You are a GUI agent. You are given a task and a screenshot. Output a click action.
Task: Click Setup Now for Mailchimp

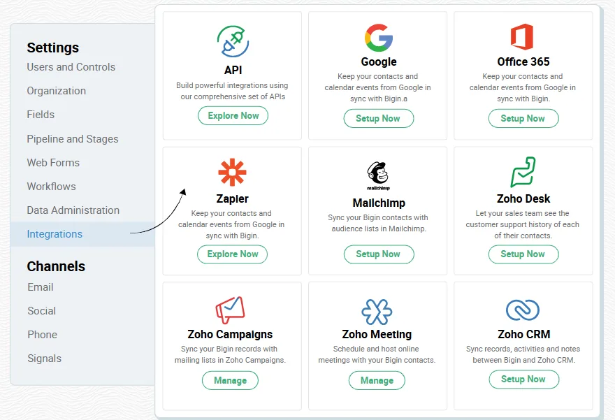click(x=379, y=254)
